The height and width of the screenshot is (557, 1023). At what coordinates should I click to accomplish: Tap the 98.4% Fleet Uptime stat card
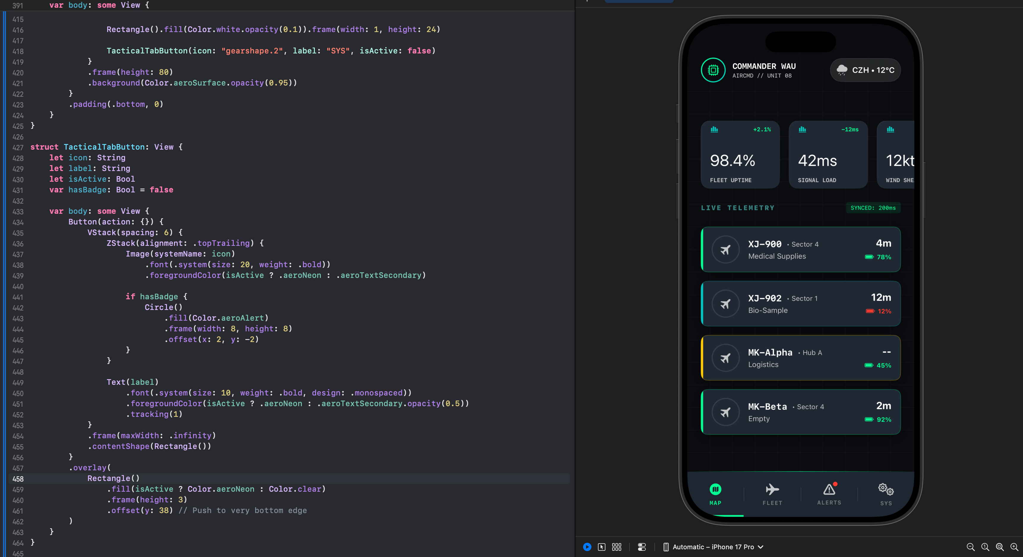[x=740, y=155]
